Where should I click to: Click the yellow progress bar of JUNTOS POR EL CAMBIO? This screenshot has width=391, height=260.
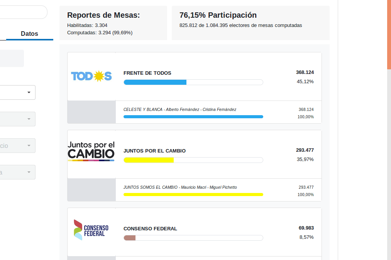[x=149, y=160]
